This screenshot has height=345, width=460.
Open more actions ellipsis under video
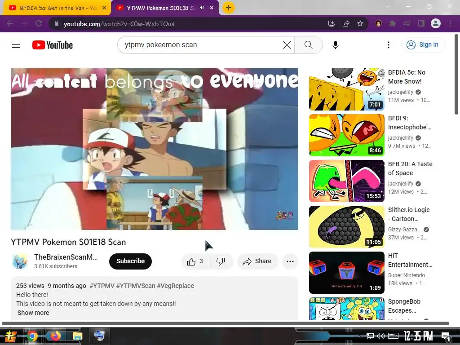[290, 261]
